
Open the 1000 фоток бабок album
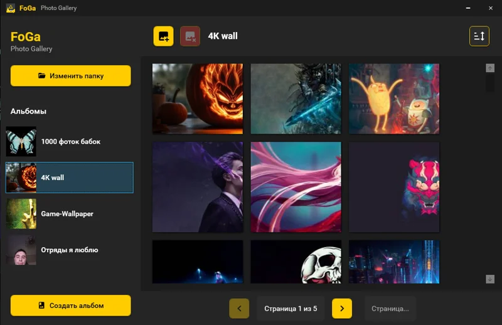coord(70,142)
